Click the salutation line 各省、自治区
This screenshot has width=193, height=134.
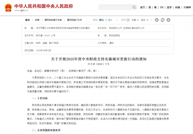[63, 71]
